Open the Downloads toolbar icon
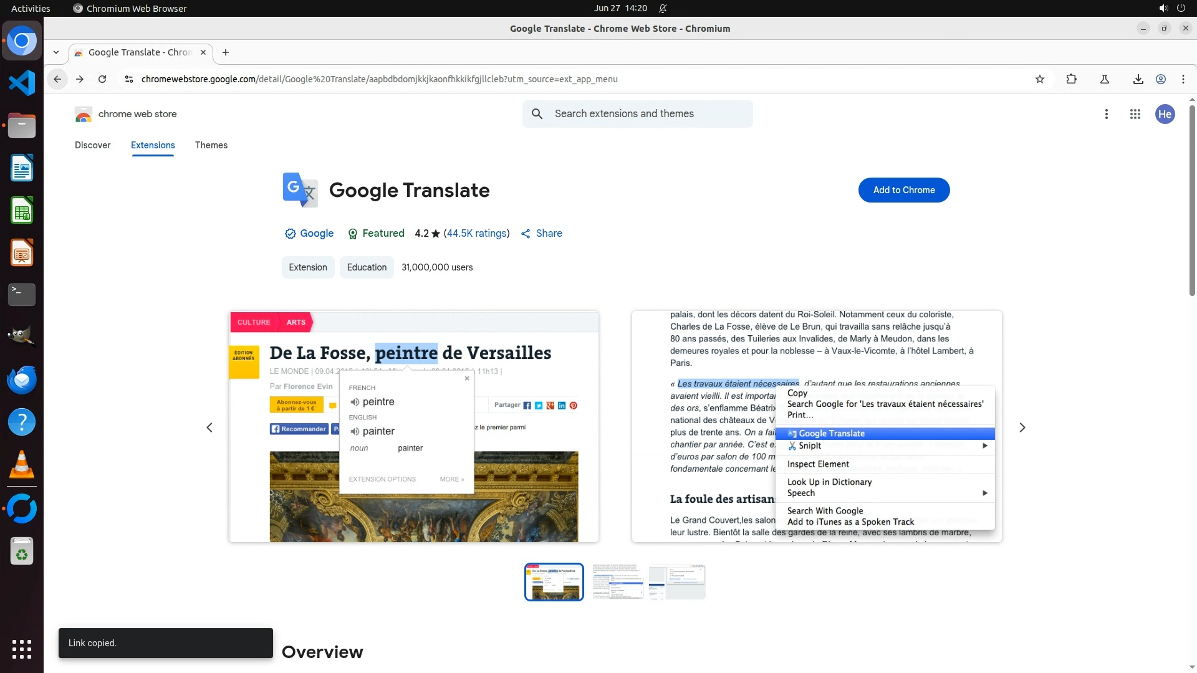 pyautogui.click(x=1138, y=79)
